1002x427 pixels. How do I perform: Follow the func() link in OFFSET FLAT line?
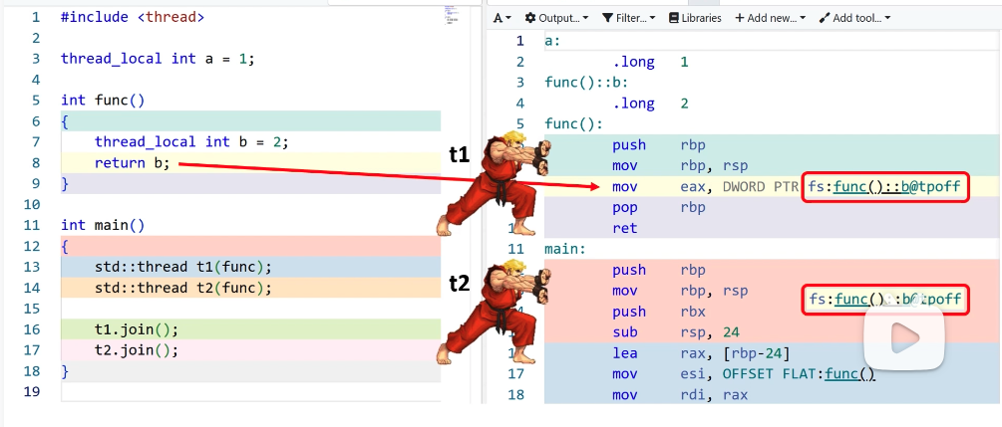tap(849, 374)
